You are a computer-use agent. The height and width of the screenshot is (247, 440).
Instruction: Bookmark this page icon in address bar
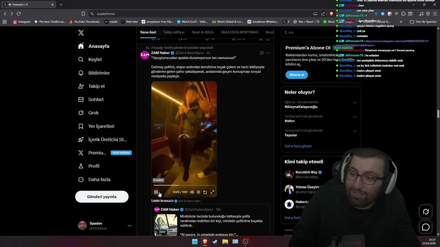(x=83, y=14)
